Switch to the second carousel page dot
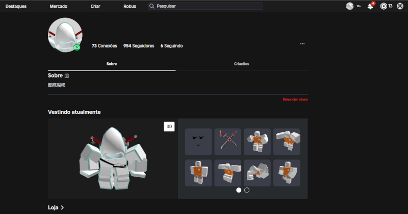Screen dimensions: 408x214 click(x=247, y=190)
